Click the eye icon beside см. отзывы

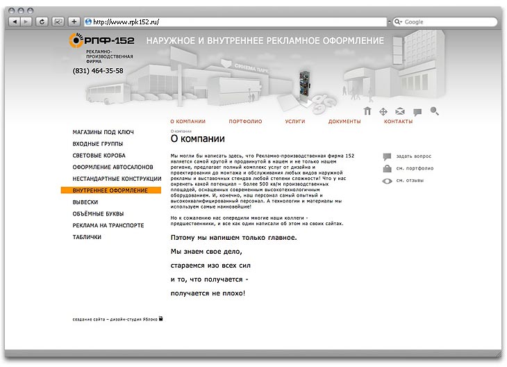pyautogui.click(x=387, y=181)
